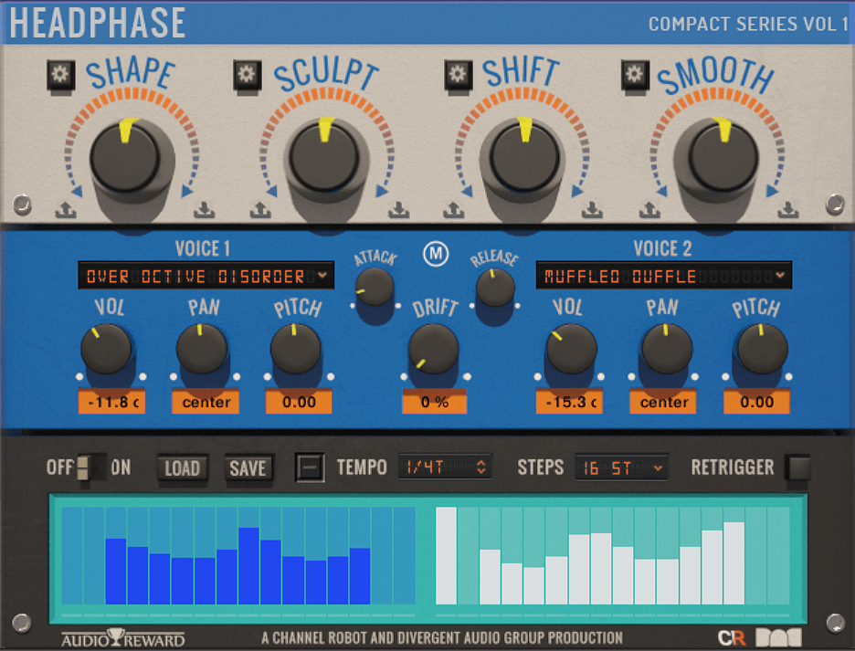Open the Voice 1 preset dropdown
This screenshot has width=855, height=651.
pos(206,276)
